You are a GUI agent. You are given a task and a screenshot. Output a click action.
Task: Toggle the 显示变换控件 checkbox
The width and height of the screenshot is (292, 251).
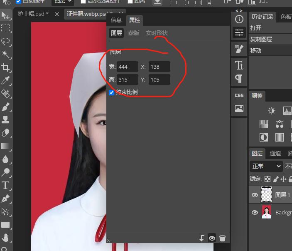tap(83, 2)
